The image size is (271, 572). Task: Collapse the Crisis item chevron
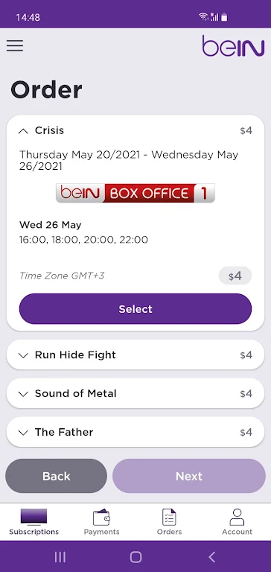click(23, 131)
